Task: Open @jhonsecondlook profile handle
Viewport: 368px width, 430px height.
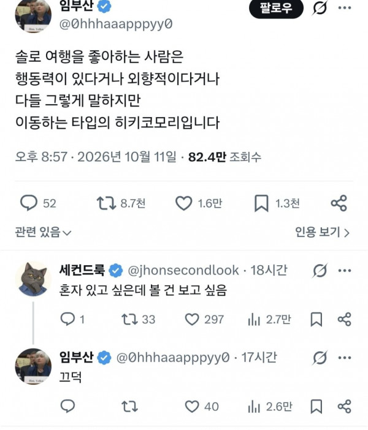Action: (183, 270)
